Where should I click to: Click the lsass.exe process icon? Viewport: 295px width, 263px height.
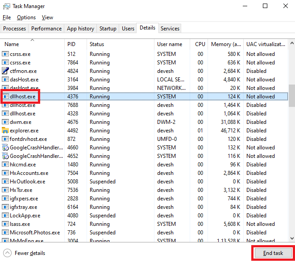pyautogui.click(x=5, y=224)
